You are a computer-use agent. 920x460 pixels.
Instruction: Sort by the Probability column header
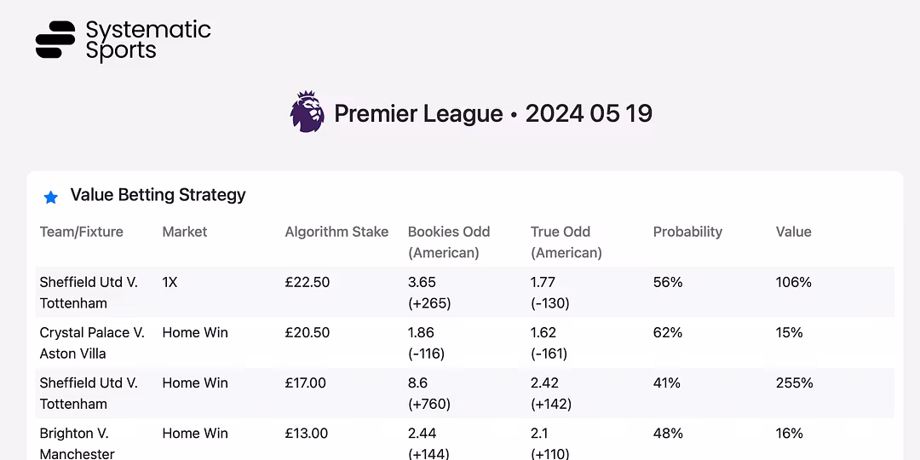[x=687, y=232]
